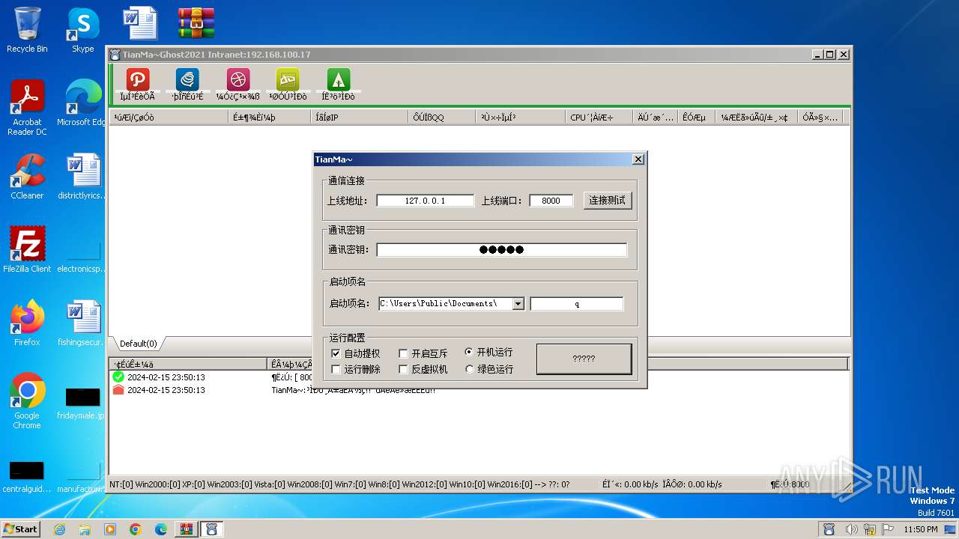Open File Explorer from the taskbar
The height and width of the screenshot is (539, 959).
[x=85, y=529]
